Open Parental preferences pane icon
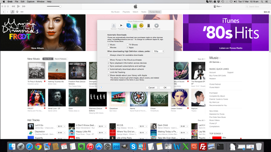Screen dimensions: 271x152 141,26
